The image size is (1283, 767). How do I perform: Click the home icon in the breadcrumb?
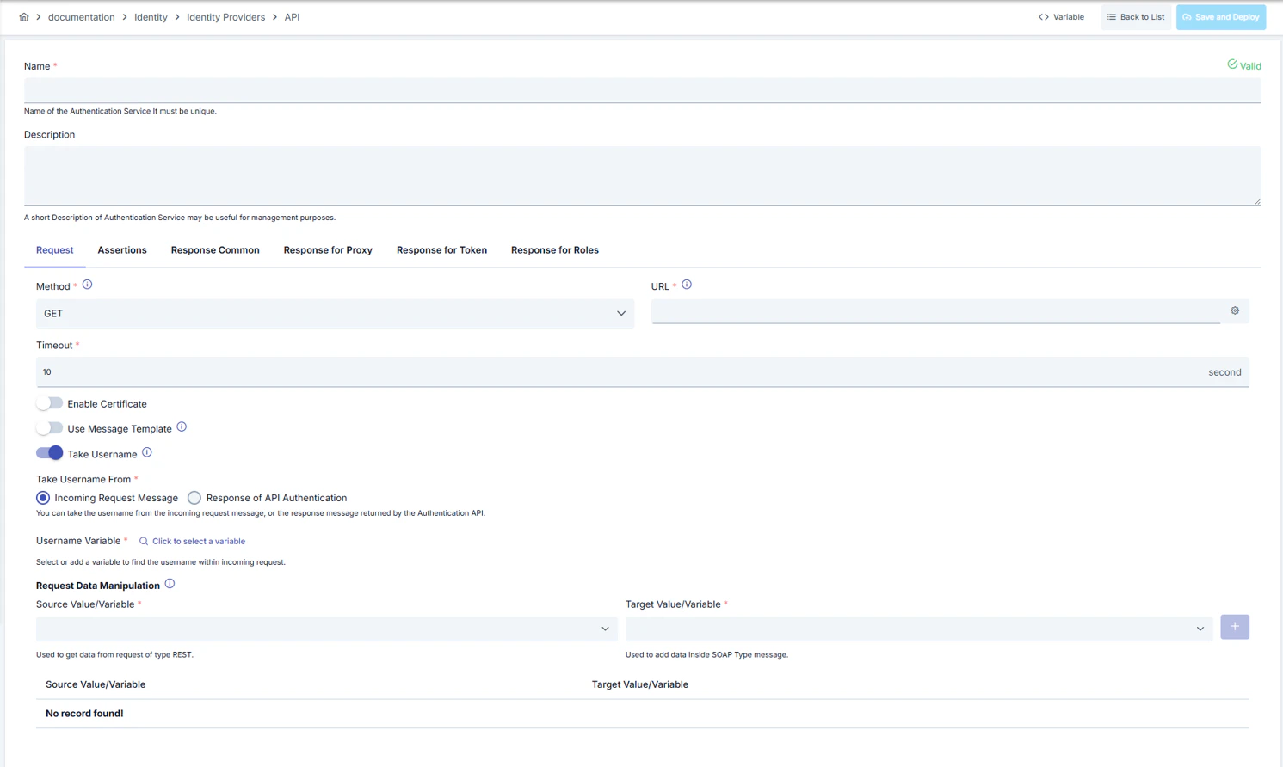point(23,16)
